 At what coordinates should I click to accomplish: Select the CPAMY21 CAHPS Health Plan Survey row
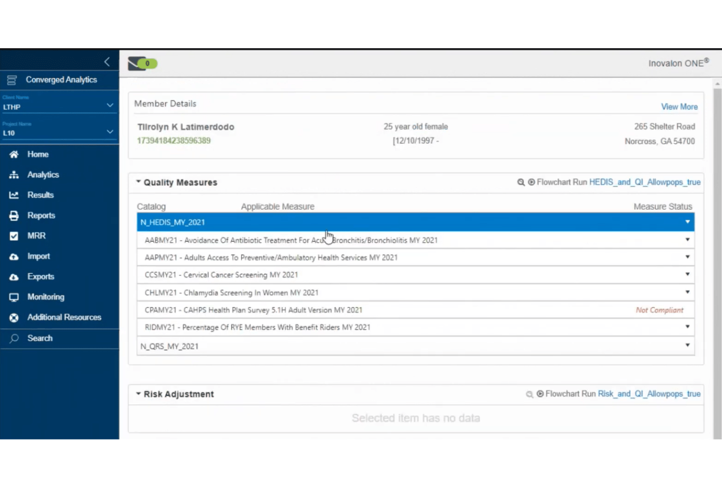tap(416, 310)
